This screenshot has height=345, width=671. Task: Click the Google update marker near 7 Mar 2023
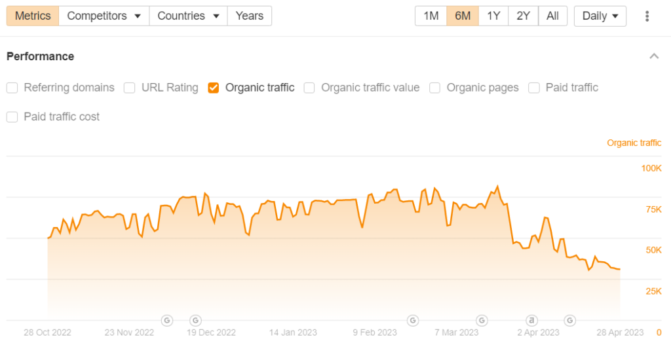(x=482, y=320)
